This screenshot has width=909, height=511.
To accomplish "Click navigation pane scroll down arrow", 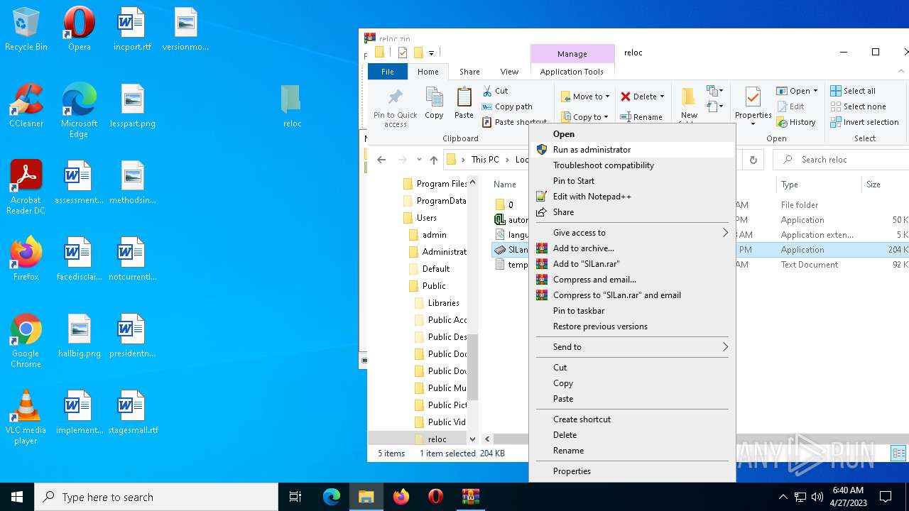I will 472,439.
